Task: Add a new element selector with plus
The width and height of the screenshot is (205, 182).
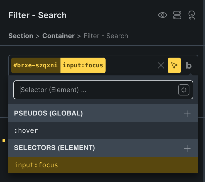Action: click(187, 148)
